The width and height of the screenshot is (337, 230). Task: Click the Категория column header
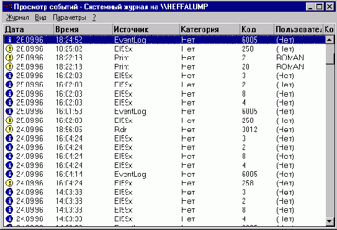tap(210, 29)
